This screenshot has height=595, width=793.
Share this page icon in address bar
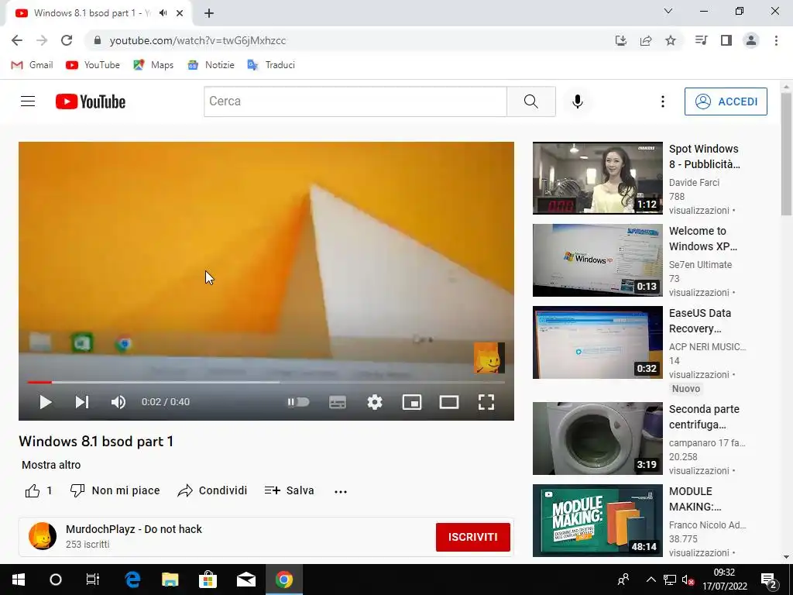[x=646, y=40]
